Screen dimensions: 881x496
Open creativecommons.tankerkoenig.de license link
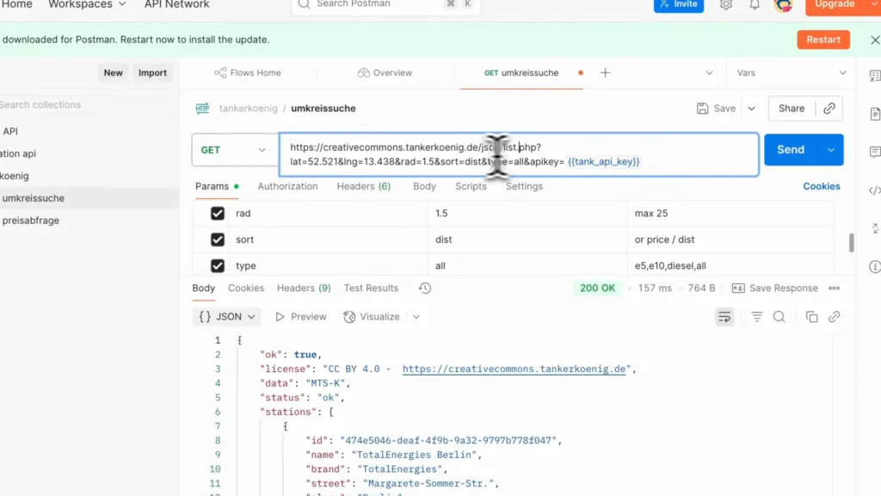point(514,369)
